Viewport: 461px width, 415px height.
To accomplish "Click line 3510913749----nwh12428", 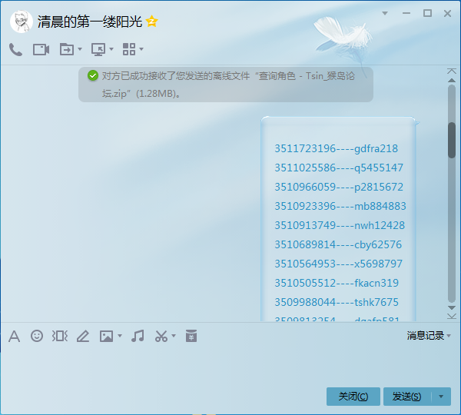I will coord(340,225).
